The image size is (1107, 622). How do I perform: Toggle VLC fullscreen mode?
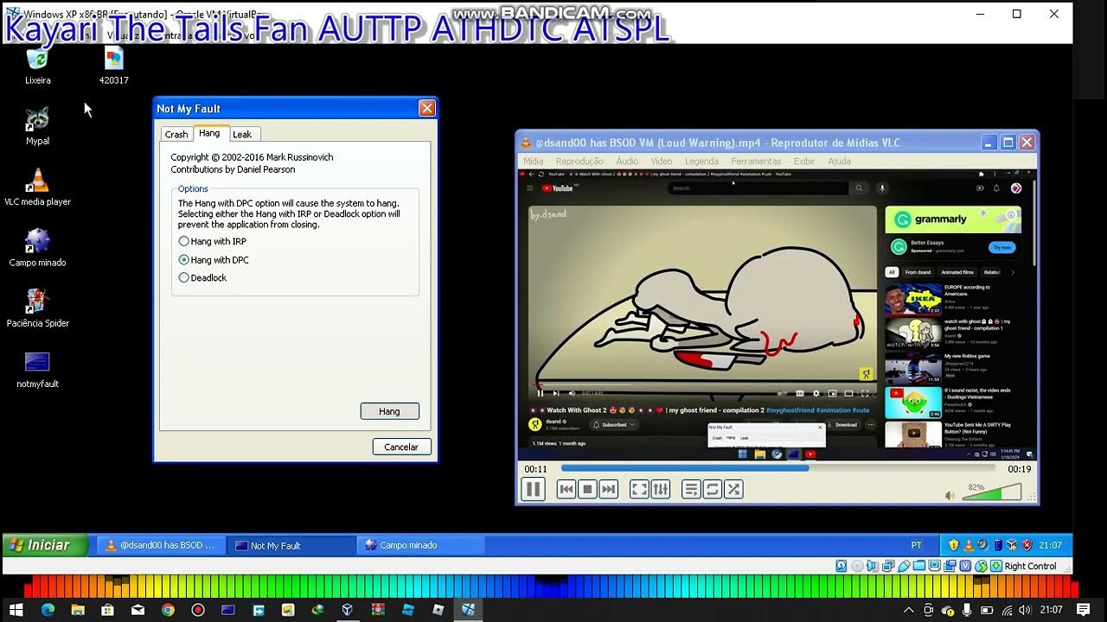click(639, 489)
